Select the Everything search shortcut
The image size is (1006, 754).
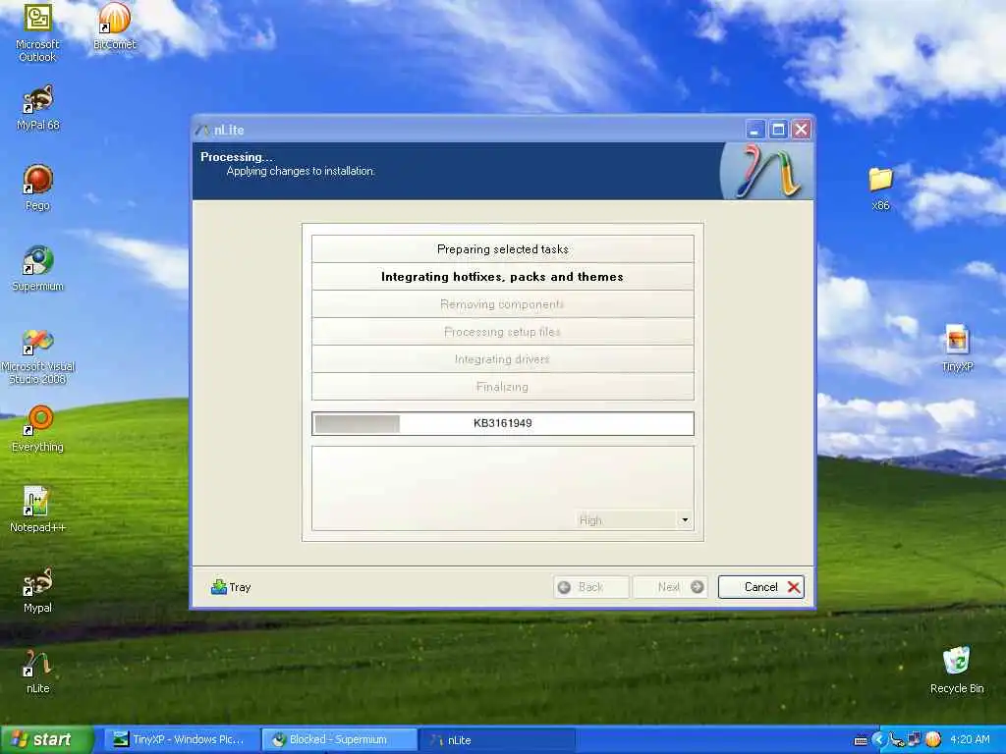[38, 428]
